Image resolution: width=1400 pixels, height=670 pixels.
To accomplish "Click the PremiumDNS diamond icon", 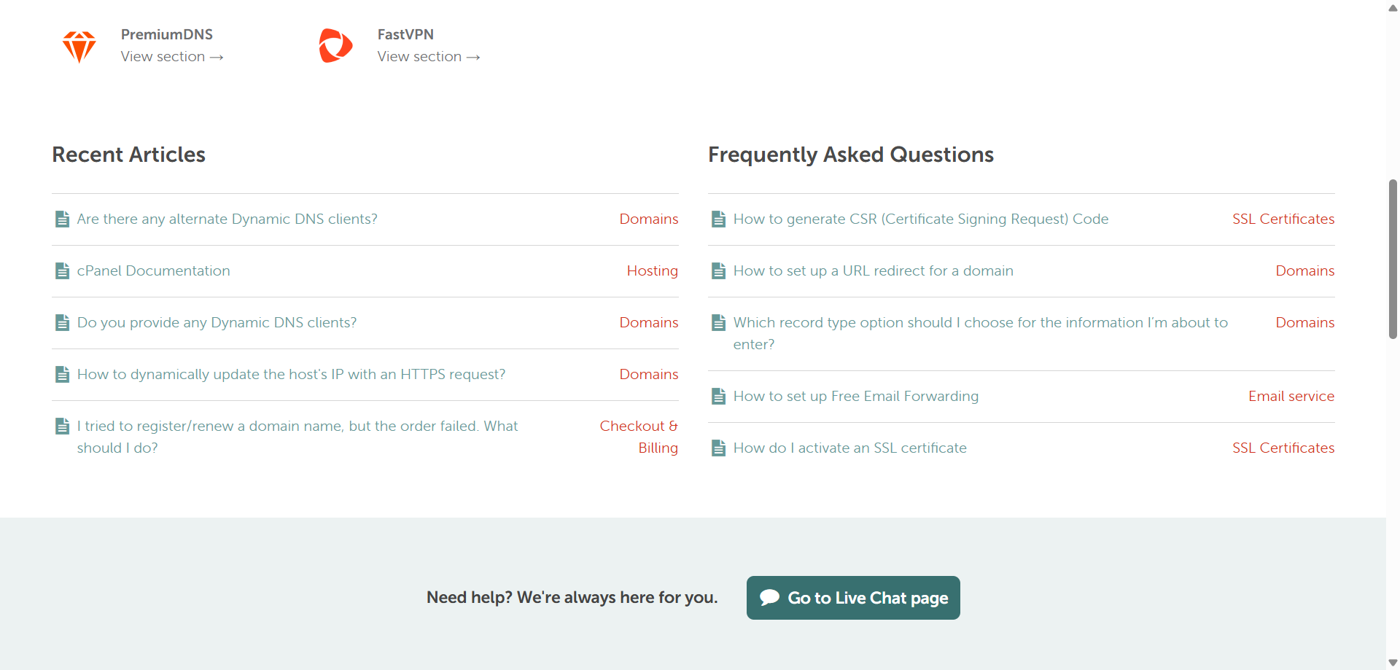I will [79, 47].
